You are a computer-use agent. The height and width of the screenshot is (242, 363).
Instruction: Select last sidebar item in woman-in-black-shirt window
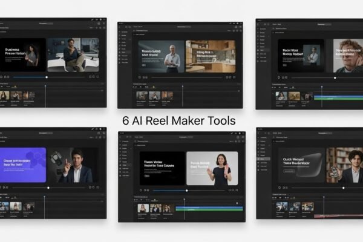(124, 175)
